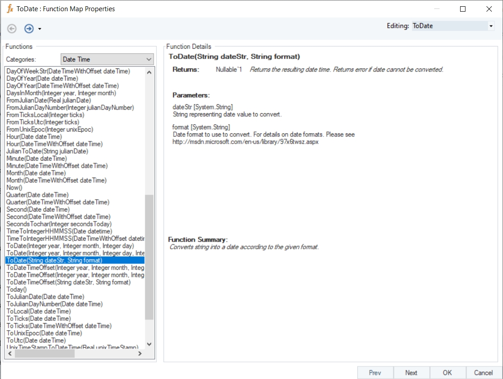Choose ToDateTimeOffset(String dateStr, String format)
The image size is (503, 379).
click(68, 282)
